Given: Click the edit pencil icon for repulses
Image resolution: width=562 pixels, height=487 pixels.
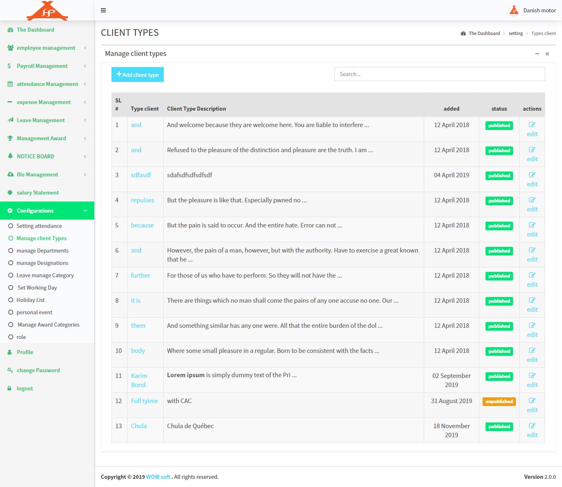Looking at the screenshot, I should point(532,200).
